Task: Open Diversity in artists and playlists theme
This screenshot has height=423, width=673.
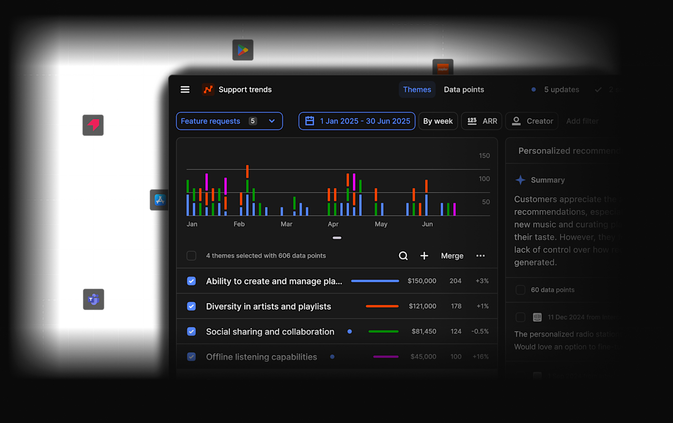Action: (269, 306)
